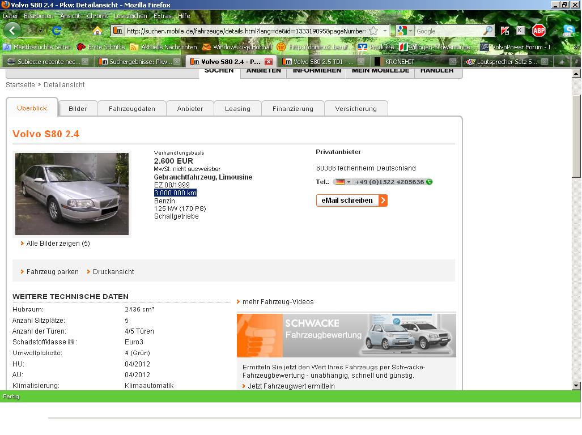This screenshot has height=435, width=582.
Task: Click the silver Volvo car photo
Action: [72, 194]
